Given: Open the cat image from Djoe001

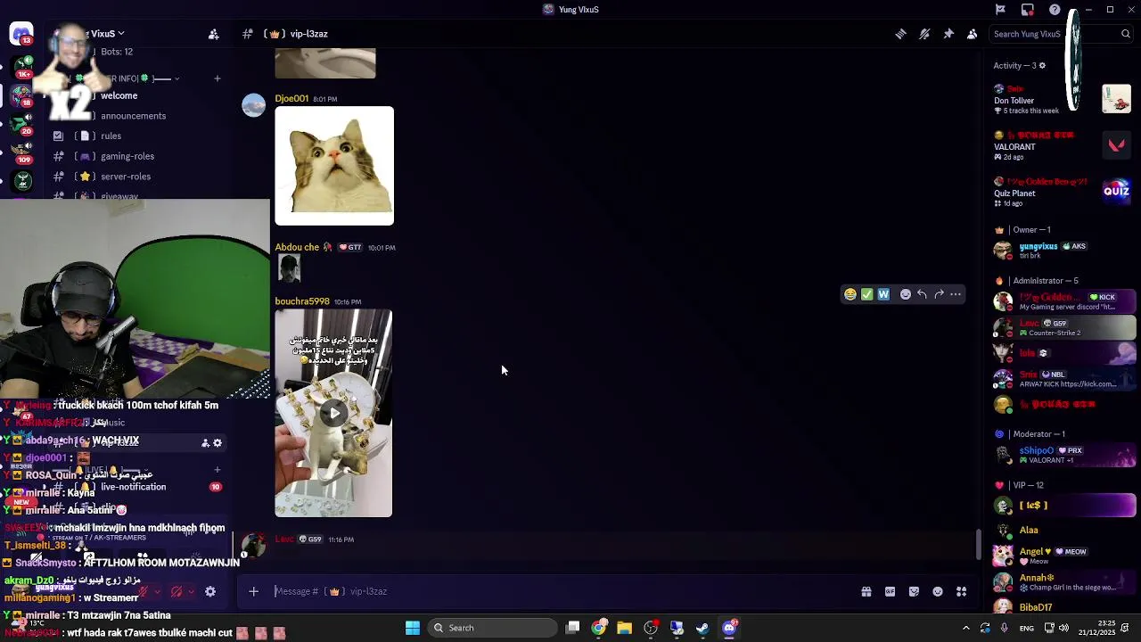Looking at the screenshot, I should pyautogui.click(x=334, y=166).
